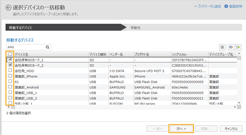Click the 移動するデバイス wizard step tab

(66, 27)
